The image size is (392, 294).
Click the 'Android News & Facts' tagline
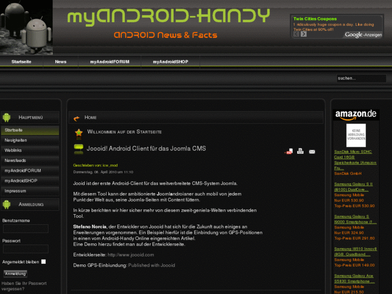[x=166, y=35]
